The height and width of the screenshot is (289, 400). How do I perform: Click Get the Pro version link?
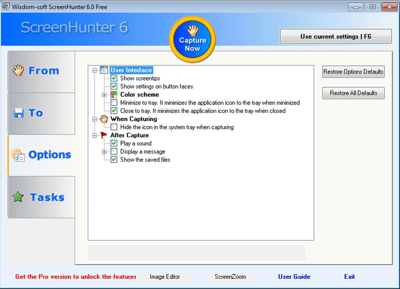click(76, 276)
